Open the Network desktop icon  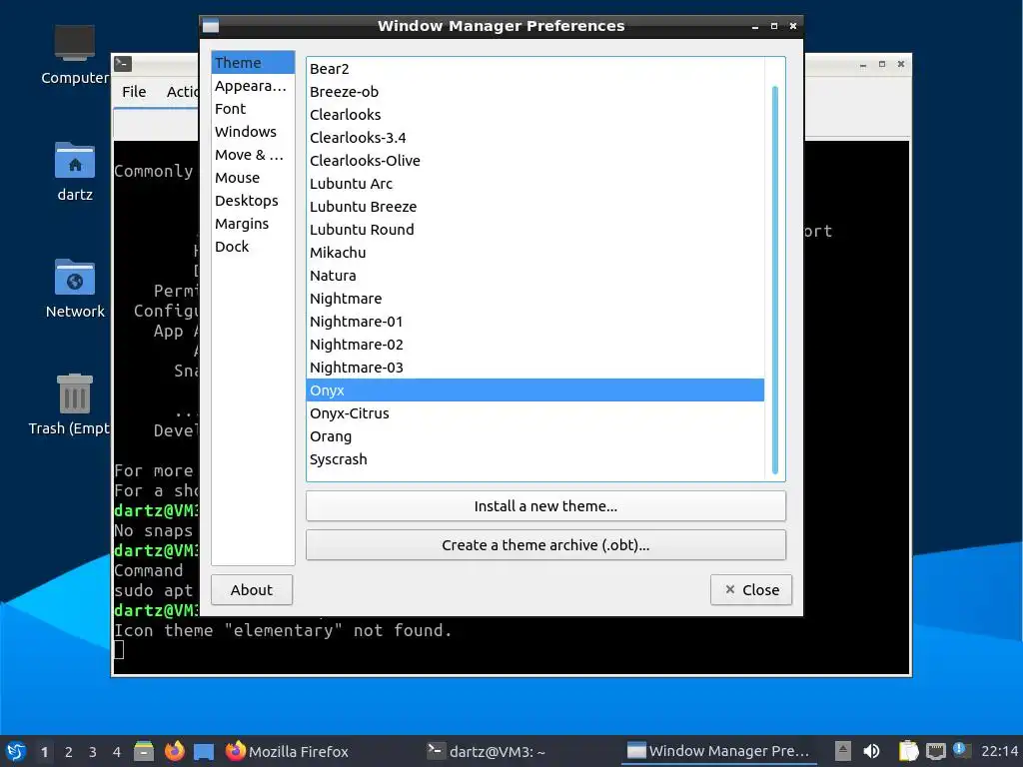74,289
